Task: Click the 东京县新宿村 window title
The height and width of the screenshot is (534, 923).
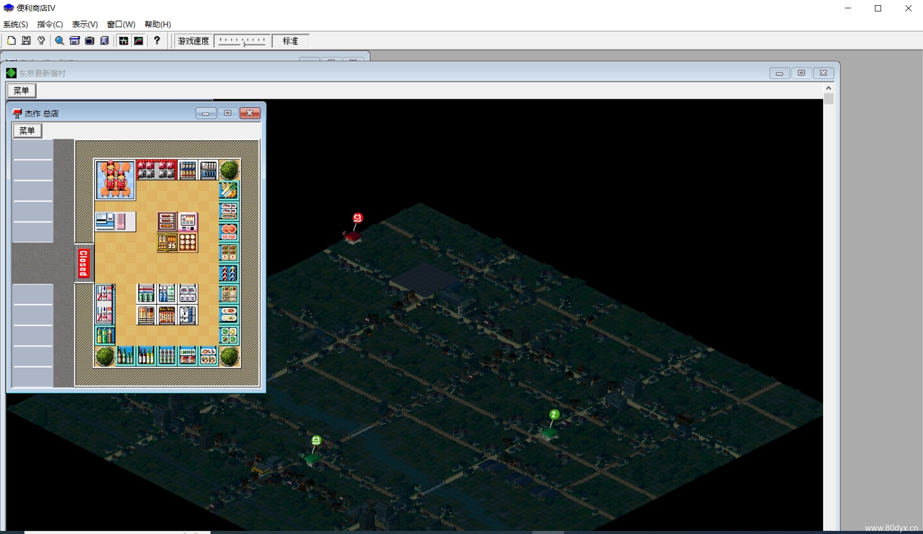Action: click(x=42, y=73)
